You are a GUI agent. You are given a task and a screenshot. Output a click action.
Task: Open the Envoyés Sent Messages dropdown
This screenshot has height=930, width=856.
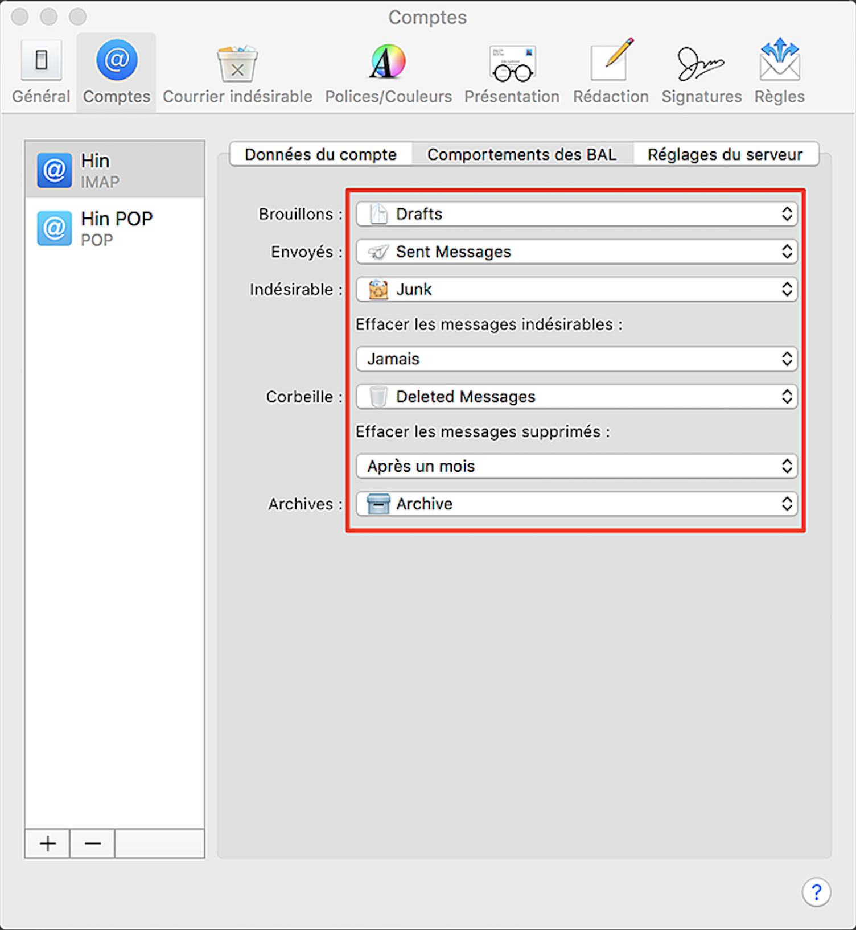[577, 252]
